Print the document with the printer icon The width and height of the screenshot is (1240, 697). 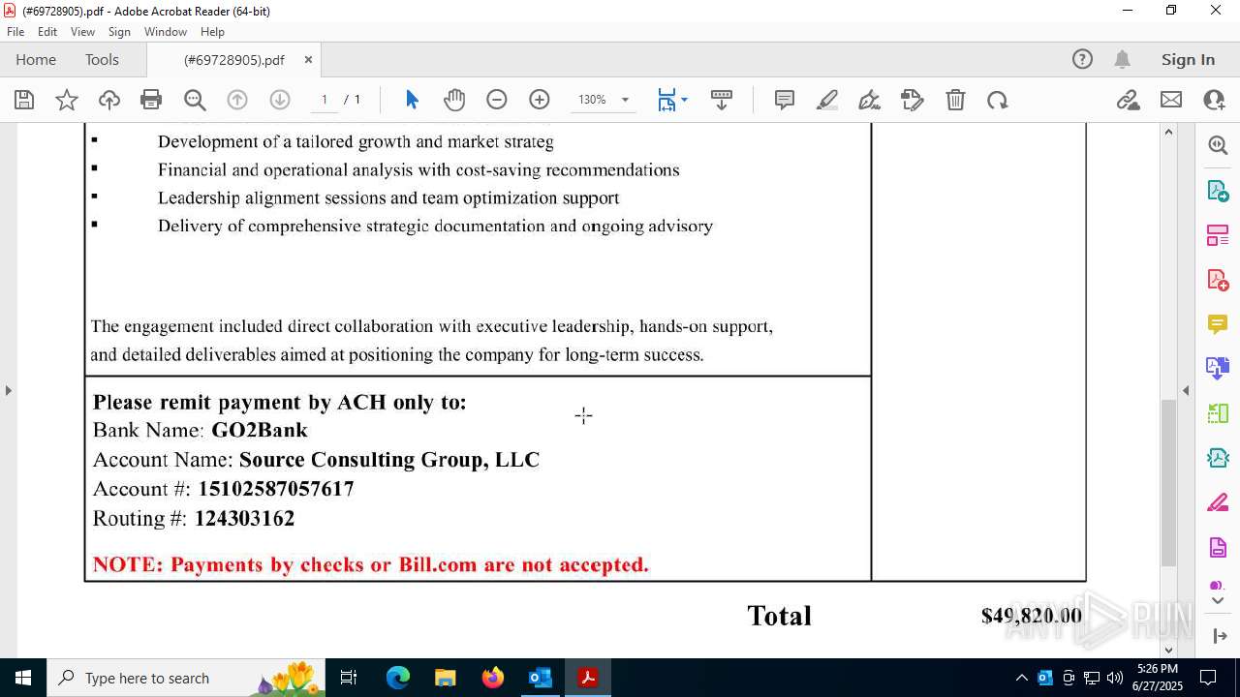coord(151,100)
